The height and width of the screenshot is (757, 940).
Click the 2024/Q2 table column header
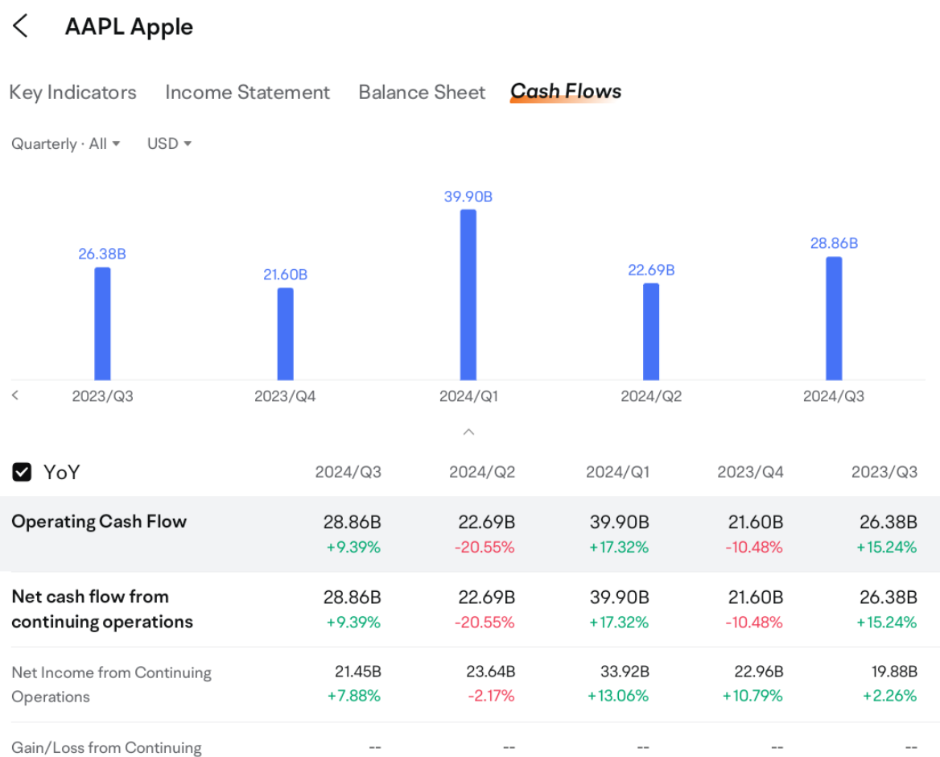tap(482, 473)
